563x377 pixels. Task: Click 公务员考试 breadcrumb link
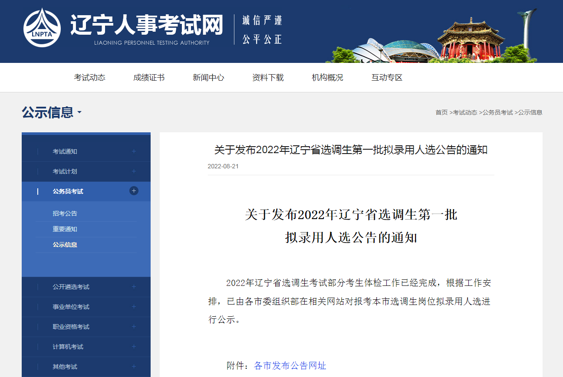(x=497, y=112)
